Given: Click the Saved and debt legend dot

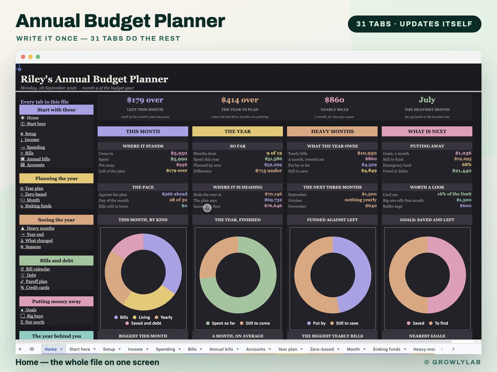Looking at the screenshot, I should pyautogui.click(x=127, y=323).
